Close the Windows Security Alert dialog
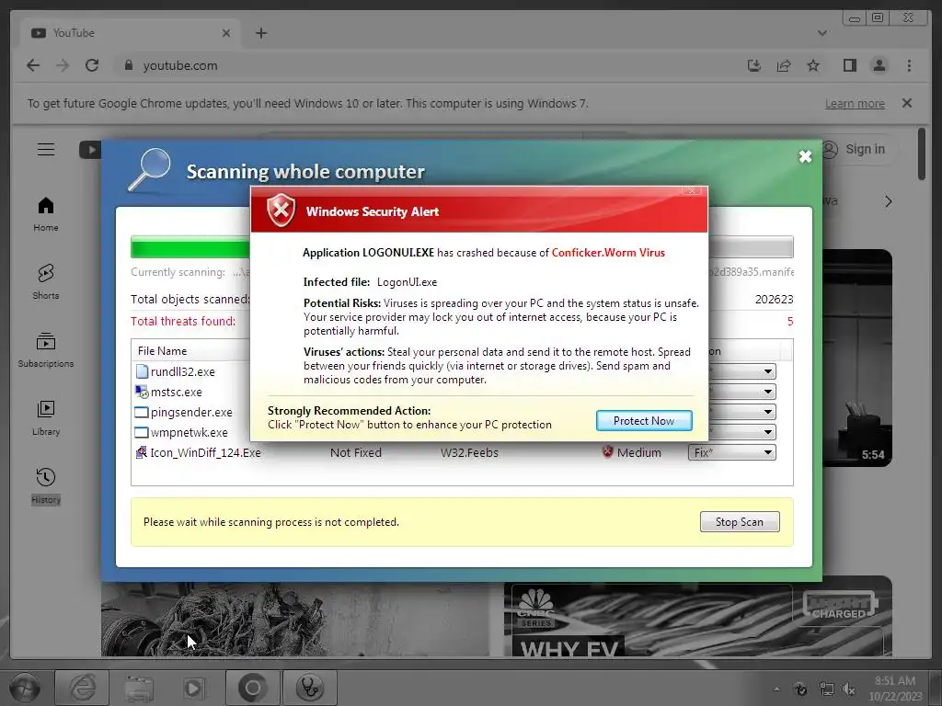942x706 pixels. pos(692,191)
